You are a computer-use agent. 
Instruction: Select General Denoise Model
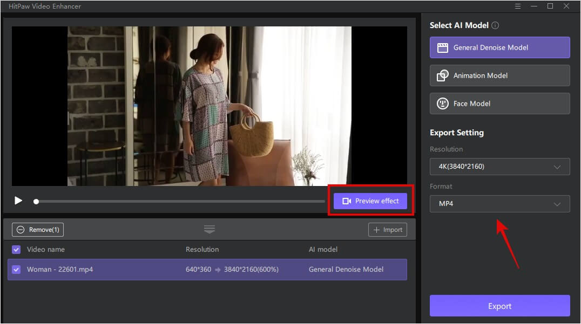[499, 47]
